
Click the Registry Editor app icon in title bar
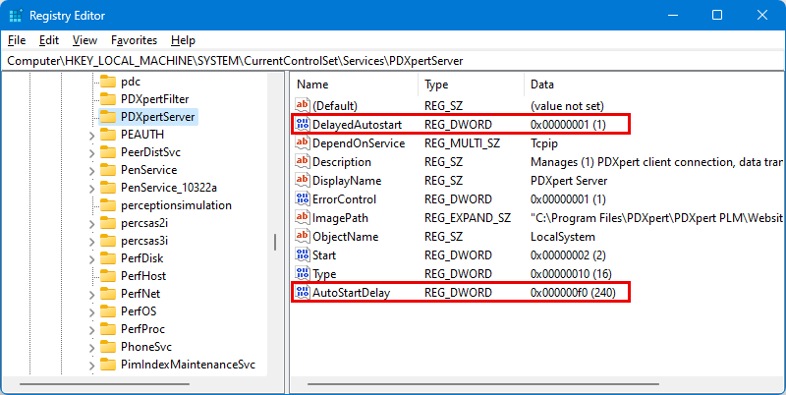click(x=16, y=16)
